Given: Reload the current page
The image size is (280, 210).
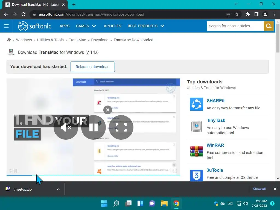Looking at the screenshot, I should 24,14.
